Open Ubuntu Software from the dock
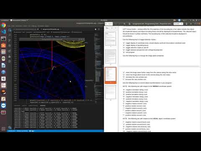 [3, 45]
